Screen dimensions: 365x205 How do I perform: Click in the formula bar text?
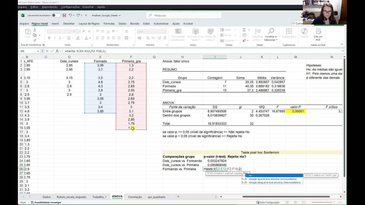coord(86,51)
